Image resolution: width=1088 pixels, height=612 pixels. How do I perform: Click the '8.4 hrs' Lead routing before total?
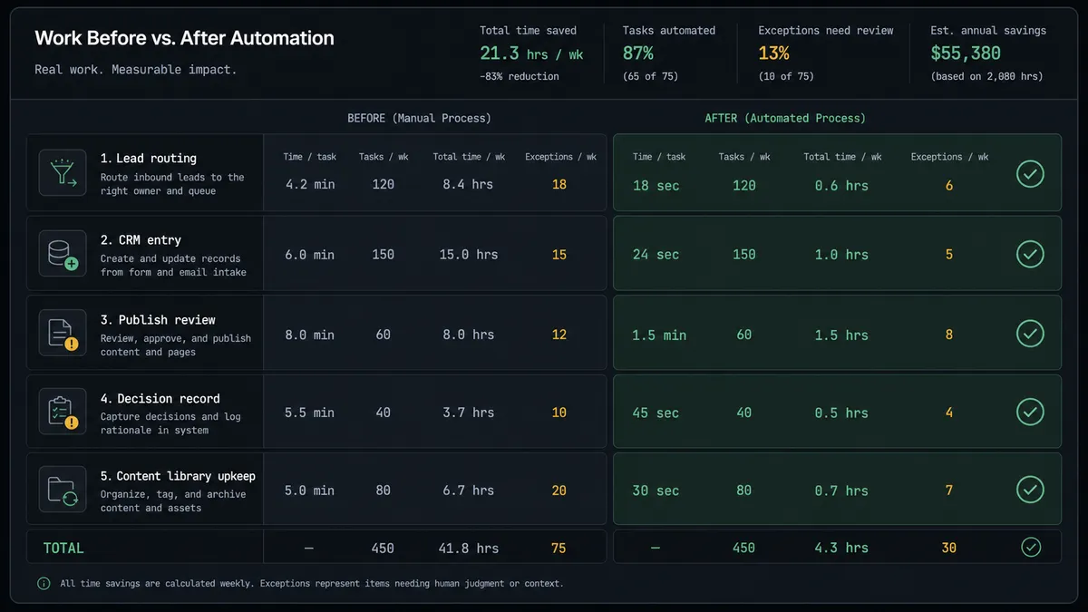coord(468,184)
